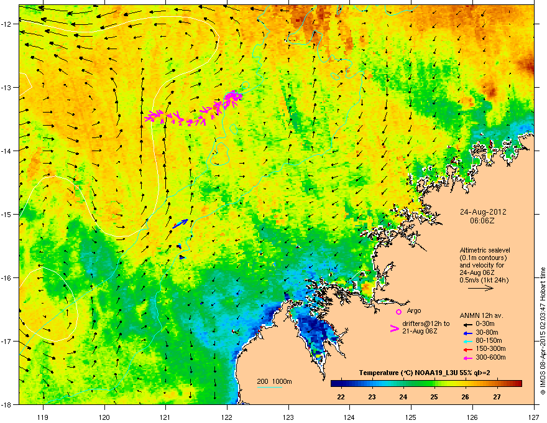Click the blue 30-80m arrow in ANMN legend
The image size is (547, 423).
click(467, 333)
